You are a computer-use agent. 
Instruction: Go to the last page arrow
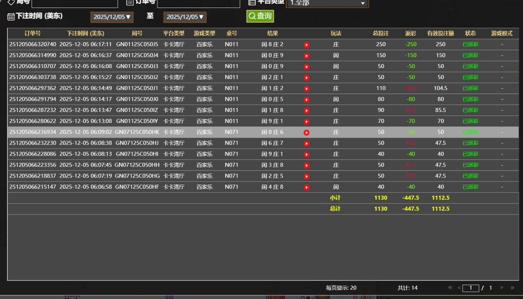pos(512,288)
